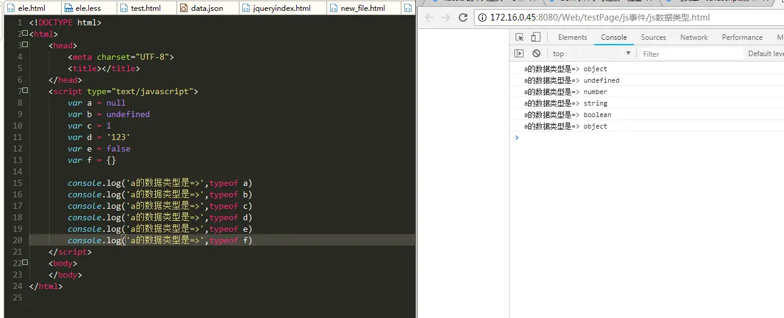Open the 'top' JavaScript context dropdown
784x318 pixels.
pos(591,54)
